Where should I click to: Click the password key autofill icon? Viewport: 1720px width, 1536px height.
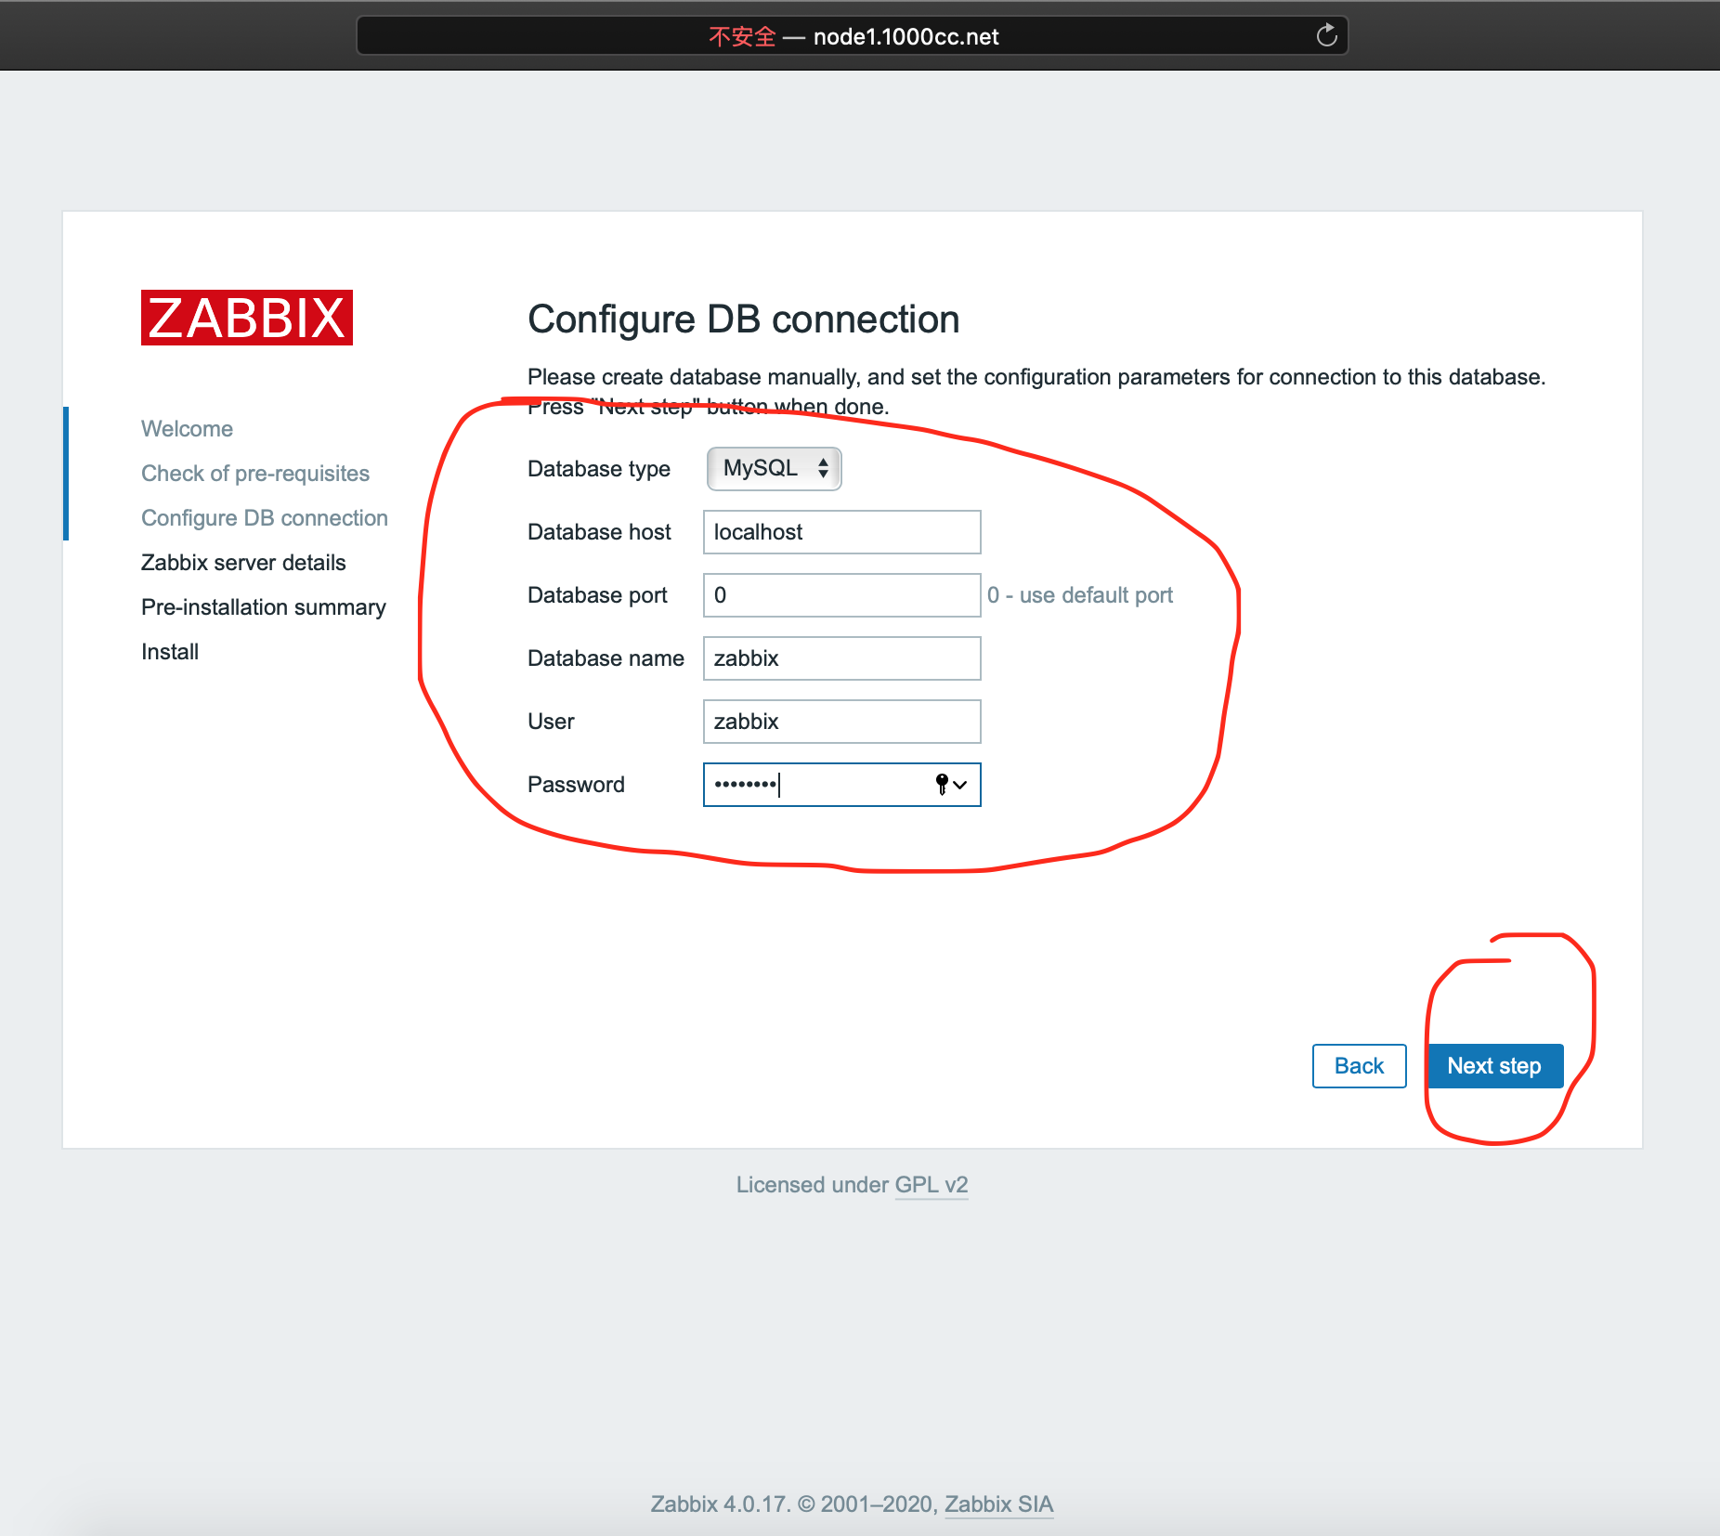pyautogui.click(x=942, y=785)
